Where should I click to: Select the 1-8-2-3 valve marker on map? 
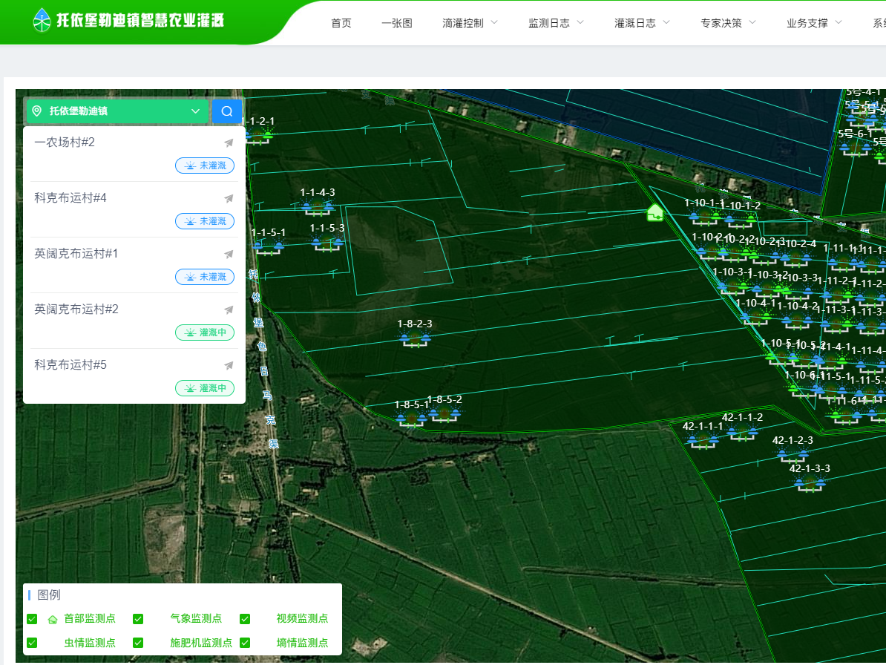coord(415,338)
